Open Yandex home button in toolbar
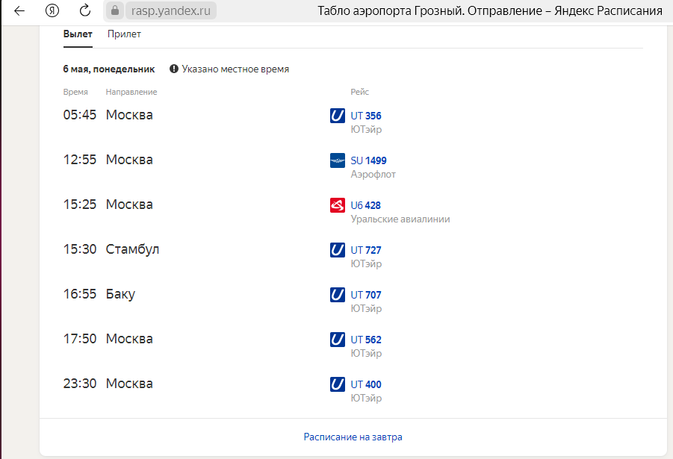This screenshot has width=673, height=459. pos(52,10)
